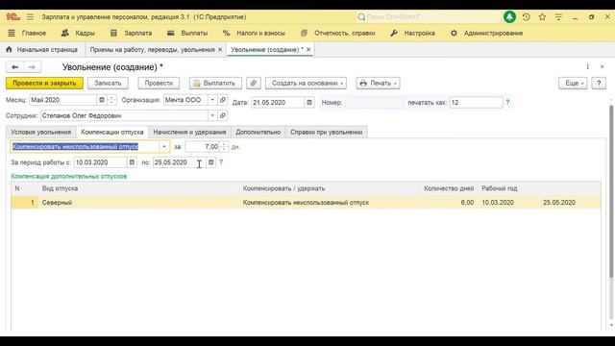
Task: Expand the Печать dropdown
Action: point(378,84)
